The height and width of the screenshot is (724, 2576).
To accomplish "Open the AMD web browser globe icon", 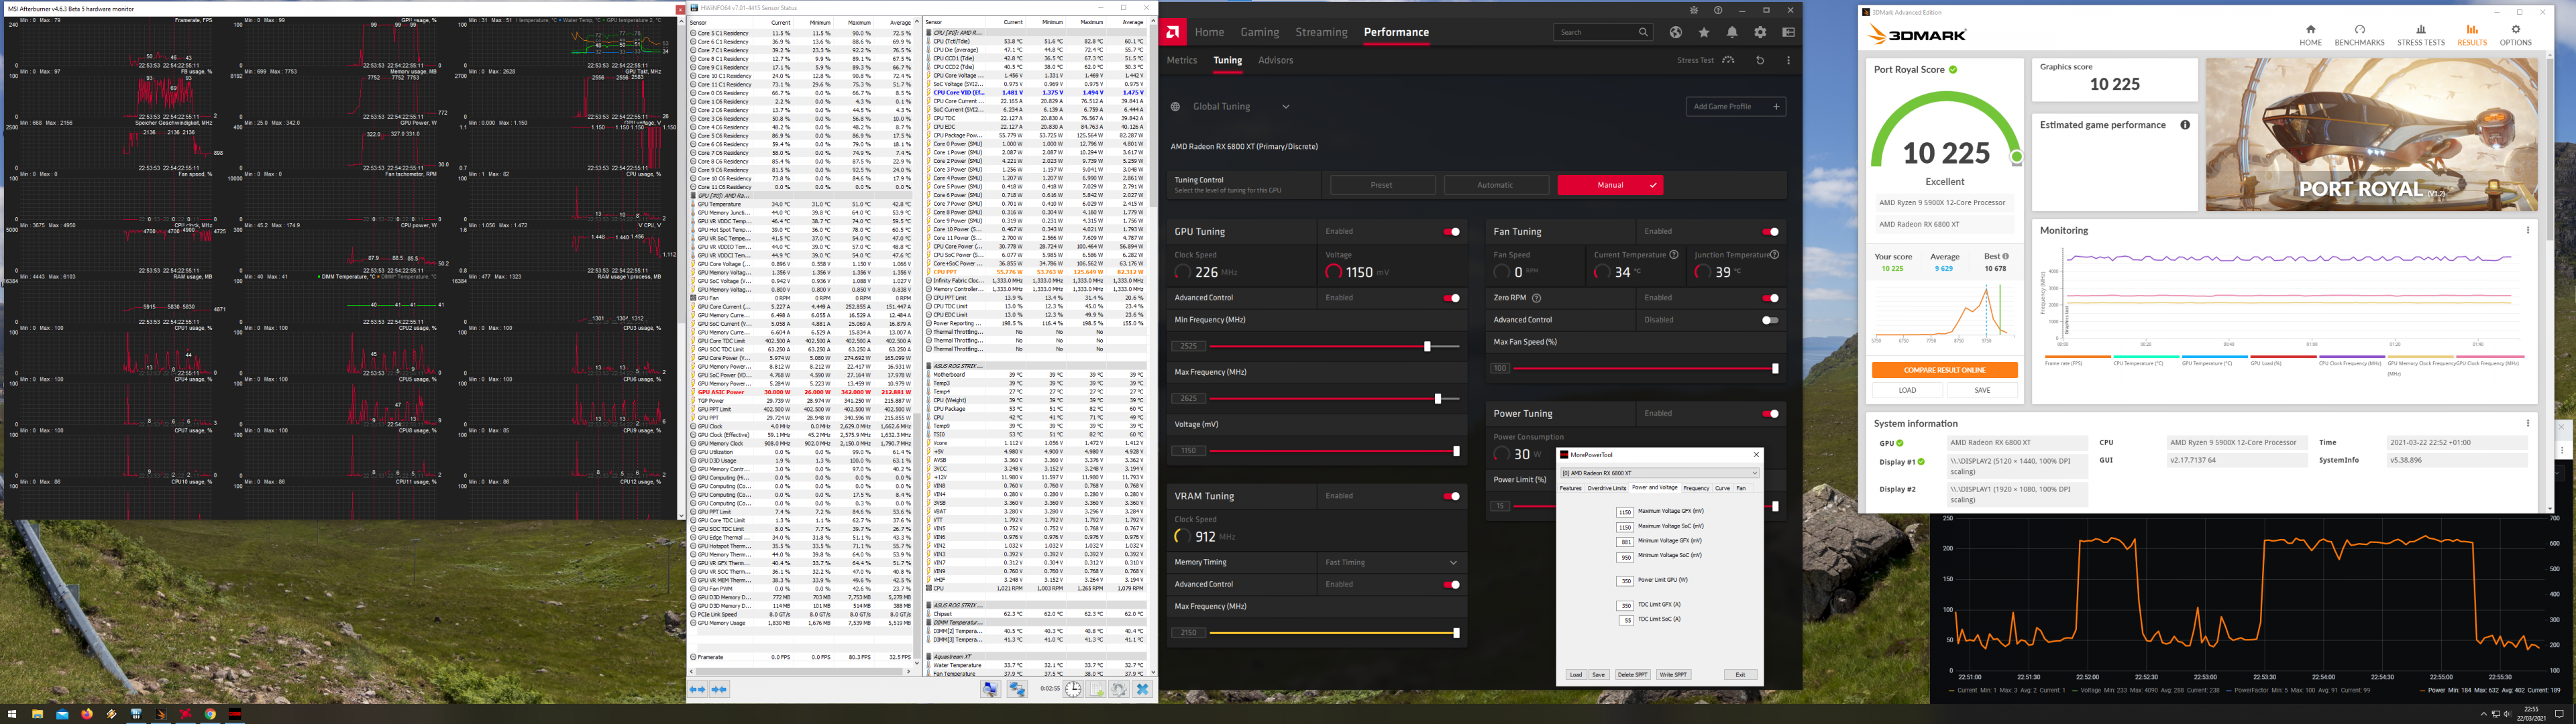I will click(x=1676, y=32).
